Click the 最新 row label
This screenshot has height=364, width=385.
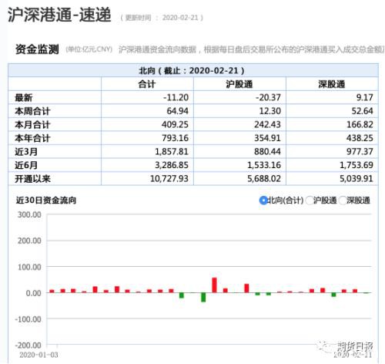coord(24,98)
